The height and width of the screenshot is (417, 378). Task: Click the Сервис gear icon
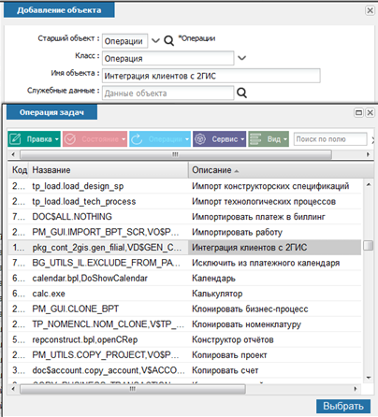(200, 139)
